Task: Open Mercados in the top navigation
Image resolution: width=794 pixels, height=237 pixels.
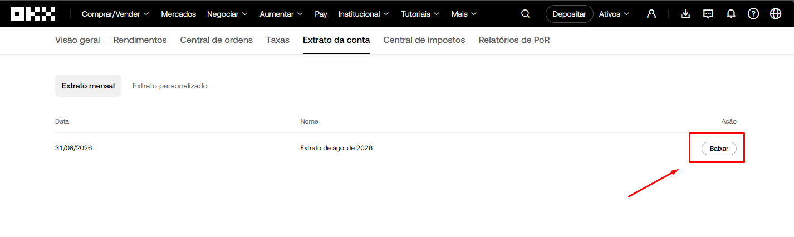Action: [179, 14]
